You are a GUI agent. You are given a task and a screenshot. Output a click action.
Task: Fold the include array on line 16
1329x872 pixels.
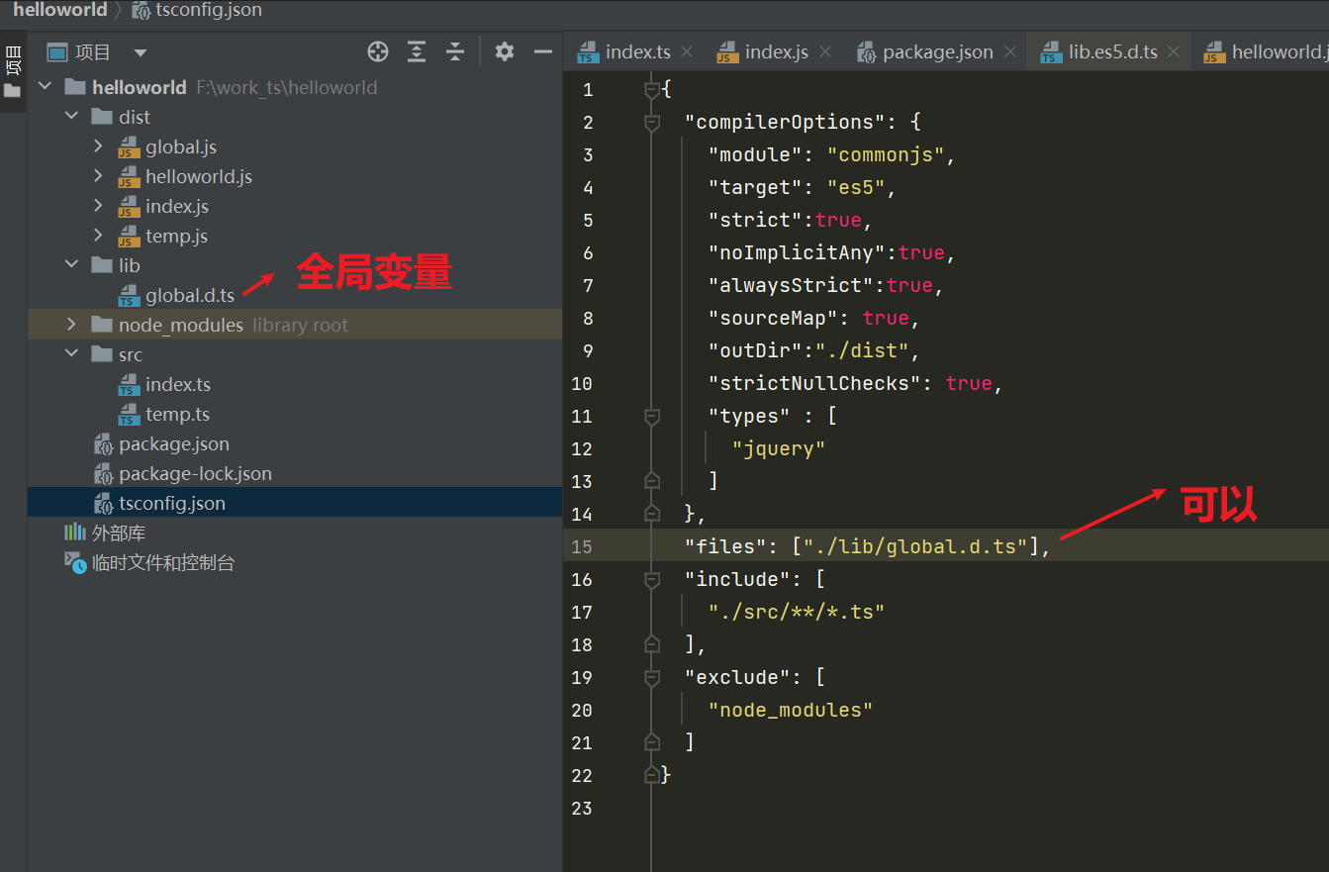click(x=651, y=580)
